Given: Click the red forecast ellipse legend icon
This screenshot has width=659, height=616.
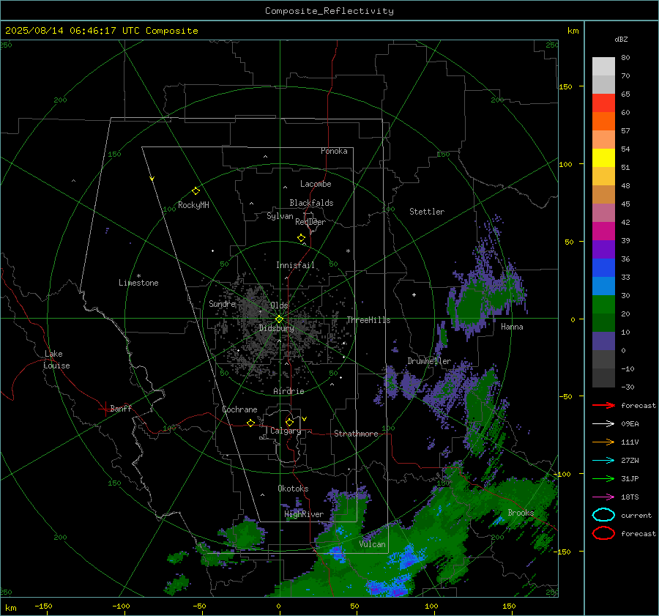Looking at the screenshot, I should click(603, 533).
